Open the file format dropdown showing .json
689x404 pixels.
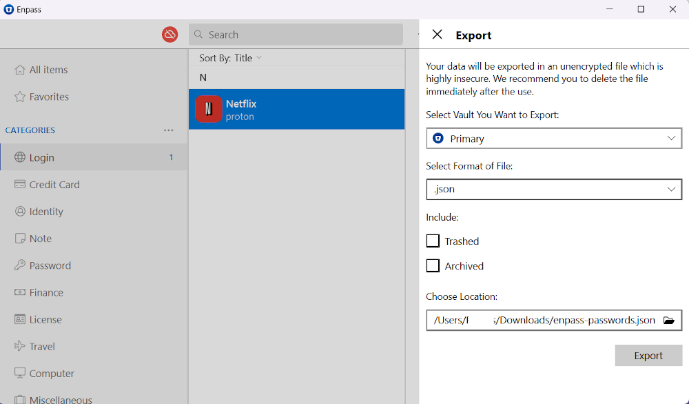(x=554, y=189)
